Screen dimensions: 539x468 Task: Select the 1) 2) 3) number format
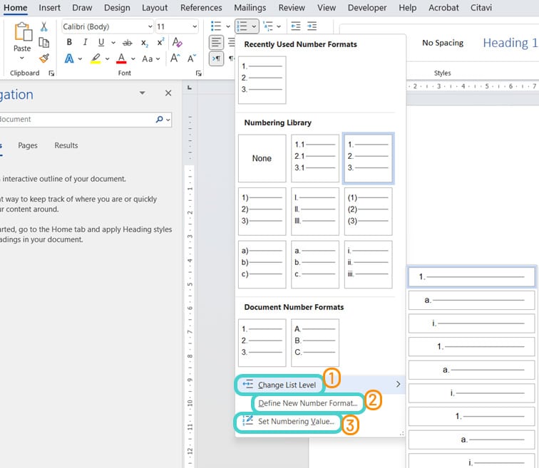(262, 211)
